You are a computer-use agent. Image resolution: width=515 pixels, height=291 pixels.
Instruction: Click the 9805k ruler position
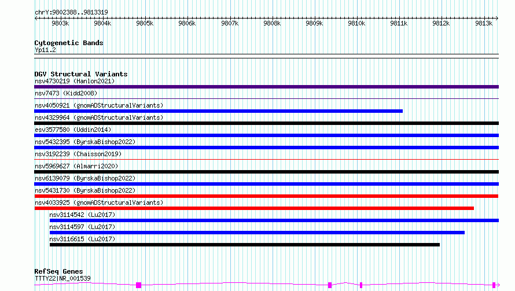tap(145, 23)
